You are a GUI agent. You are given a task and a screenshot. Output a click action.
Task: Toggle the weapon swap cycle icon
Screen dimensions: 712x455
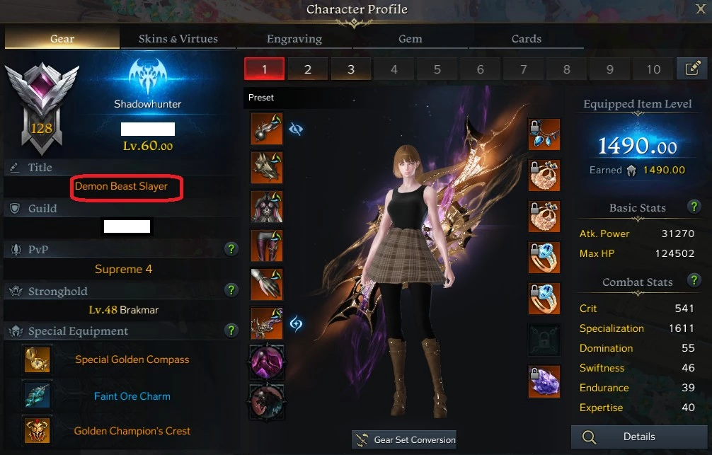point(296,324)
